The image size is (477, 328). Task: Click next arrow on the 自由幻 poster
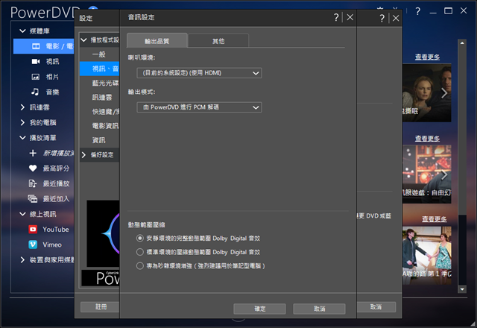(x=444, y=175)
